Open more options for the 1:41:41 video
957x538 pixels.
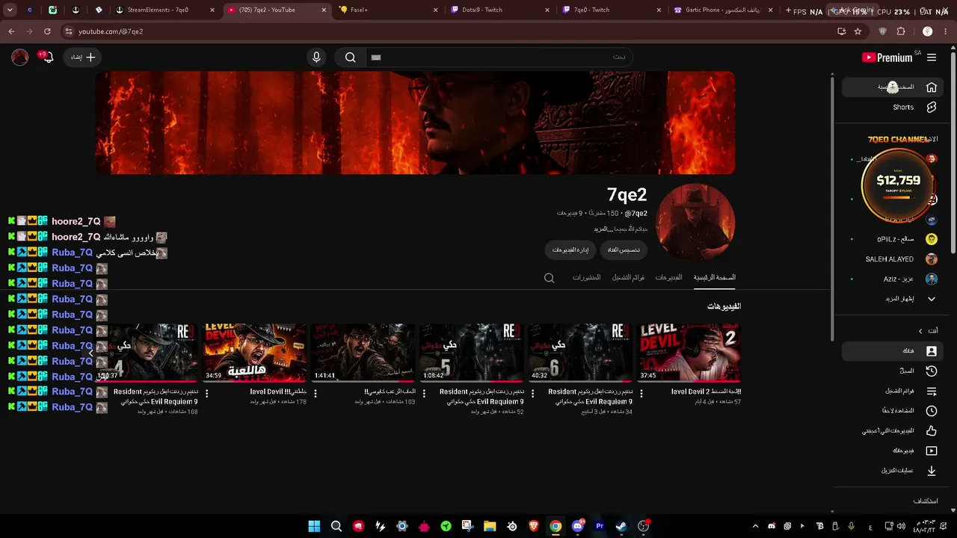[x=316, y=393]
